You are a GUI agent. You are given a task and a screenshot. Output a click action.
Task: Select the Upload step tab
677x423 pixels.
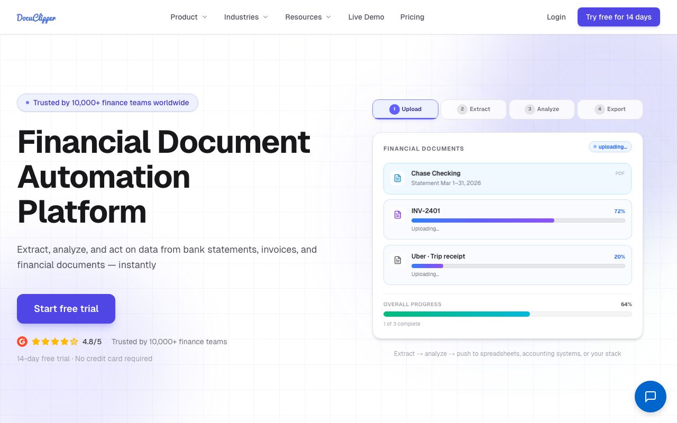coord(406,109)
